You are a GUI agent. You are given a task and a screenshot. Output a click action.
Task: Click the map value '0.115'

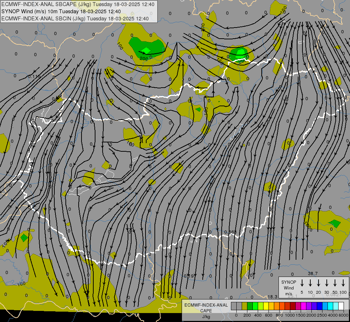coord(34,77)
